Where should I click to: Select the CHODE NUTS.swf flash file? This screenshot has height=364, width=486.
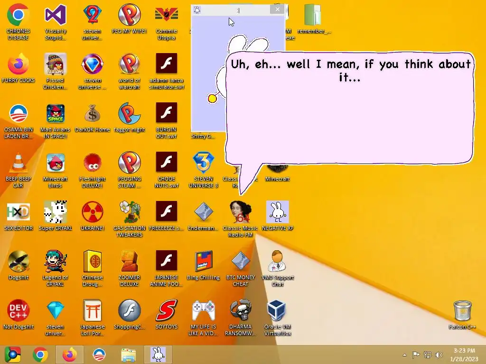tap(167, 163)
